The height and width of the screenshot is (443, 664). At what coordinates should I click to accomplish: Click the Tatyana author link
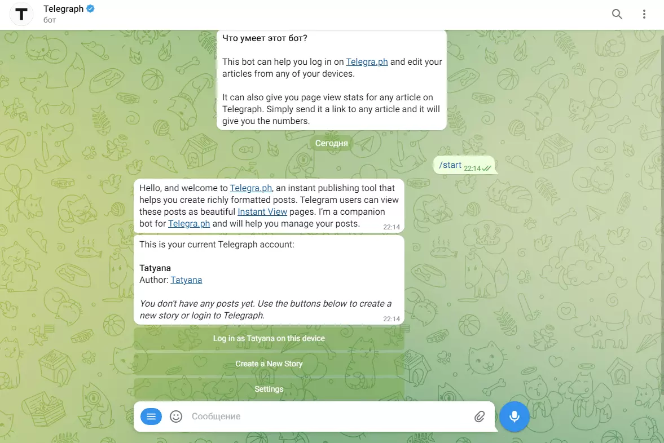pyautogui.click(x=186, y=280)
